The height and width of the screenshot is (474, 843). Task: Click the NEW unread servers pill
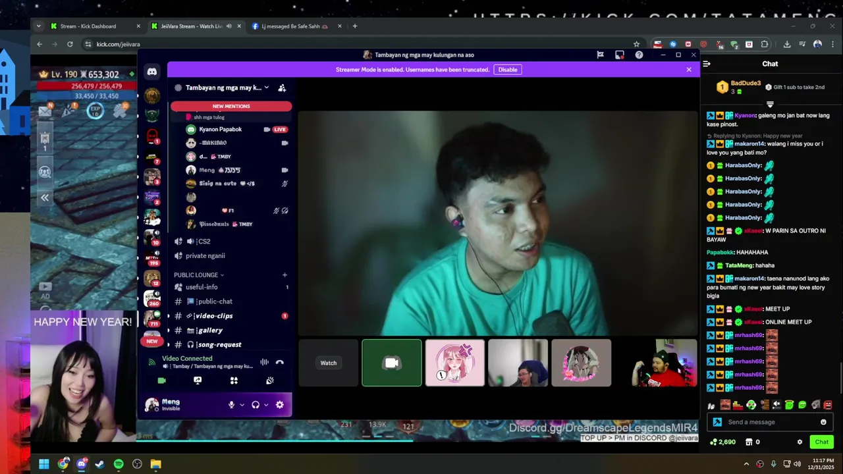pos(152,341)
